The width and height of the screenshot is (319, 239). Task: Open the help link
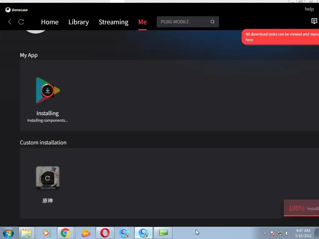tap(309, 9)
